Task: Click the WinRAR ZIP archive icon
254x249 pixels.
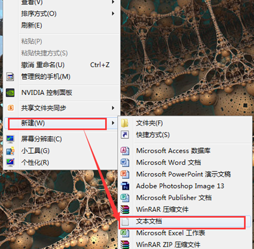Action: [x=125, y=245]
